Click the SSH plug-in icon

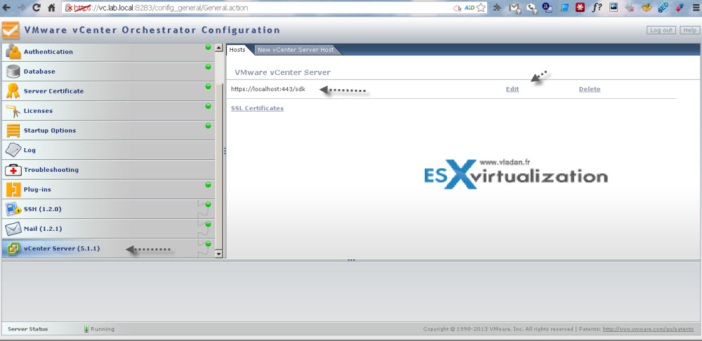click(13, 209)
